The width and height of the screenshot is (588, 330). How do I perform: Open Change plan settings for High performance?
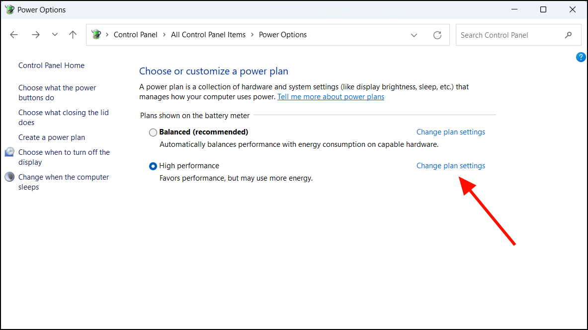[x=450, y=165]
